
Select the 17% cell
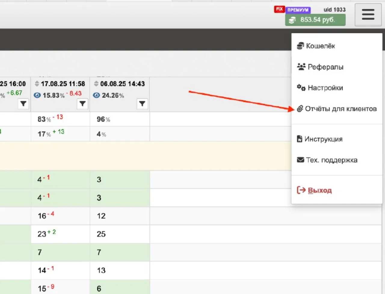(60, 134)
